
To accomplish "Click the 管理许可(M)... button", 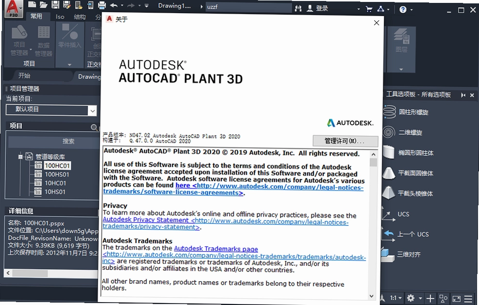I will (345, 141).
